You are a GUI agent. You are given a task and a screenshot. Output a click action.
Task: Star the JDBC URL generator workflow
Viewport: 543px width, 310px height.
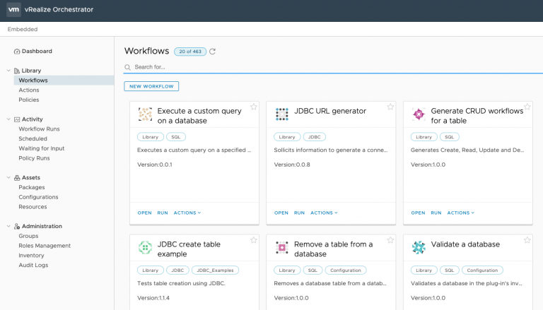pos(390,107)
